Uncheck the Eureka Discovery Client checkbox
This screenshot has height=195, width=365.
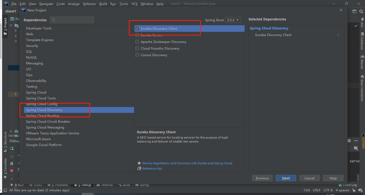[x=137, y=28]
